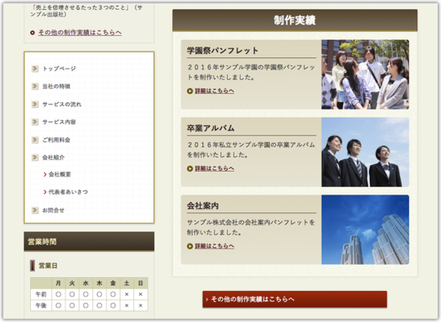Click the arrow icon beside トップページ
The width and height of the screenshot is (441, 322).
point(35,69)
